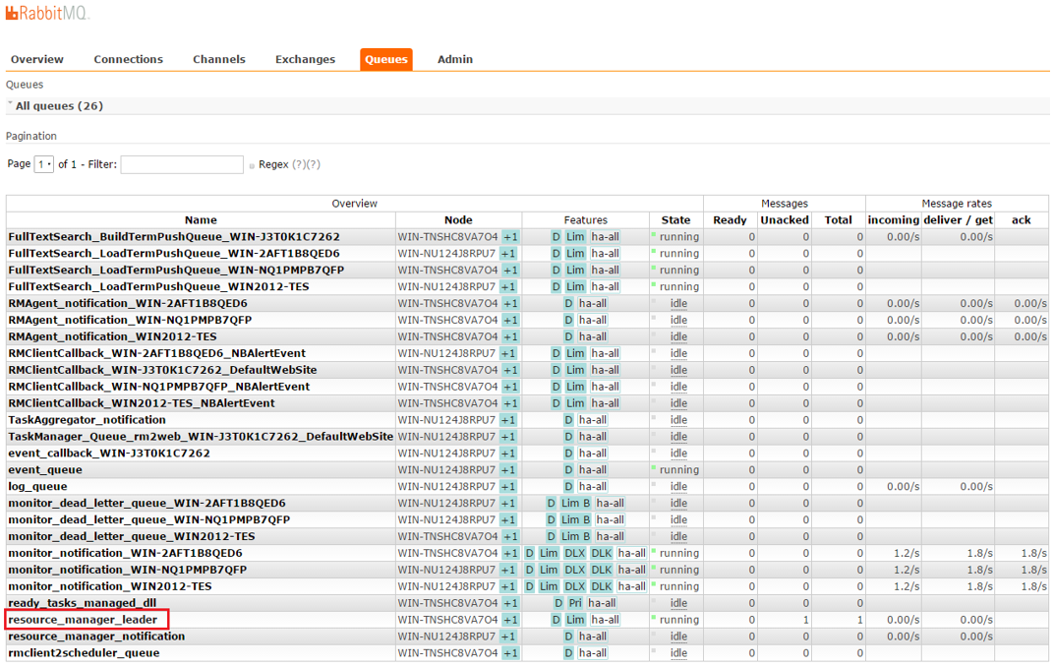The width and height of the screenshot is (1054, 667).
Task: Click the Lim B badge for monitor_dead_letter_queue_WIN2012-TES
Action: coord(575,536)
